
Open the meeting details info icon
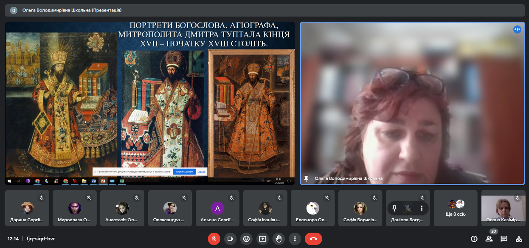pyautogui.click(x=474, y=239)
